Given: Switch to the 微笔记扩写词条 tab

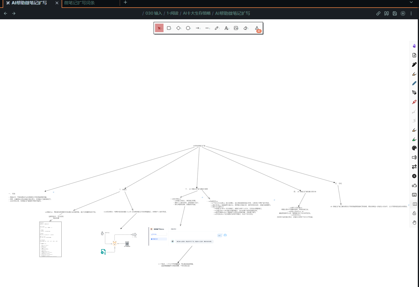Looking at the screenshot, I should [79, 3].
